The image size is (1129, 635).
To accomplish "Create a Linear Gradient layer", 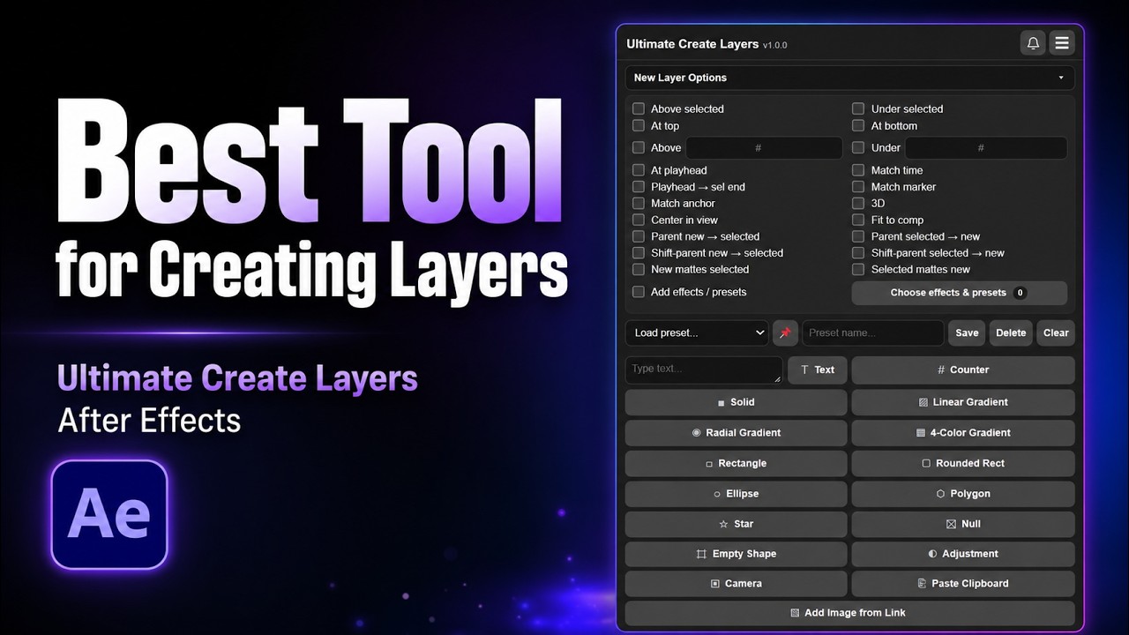I will pyautogui.click(x=963, y=402).
